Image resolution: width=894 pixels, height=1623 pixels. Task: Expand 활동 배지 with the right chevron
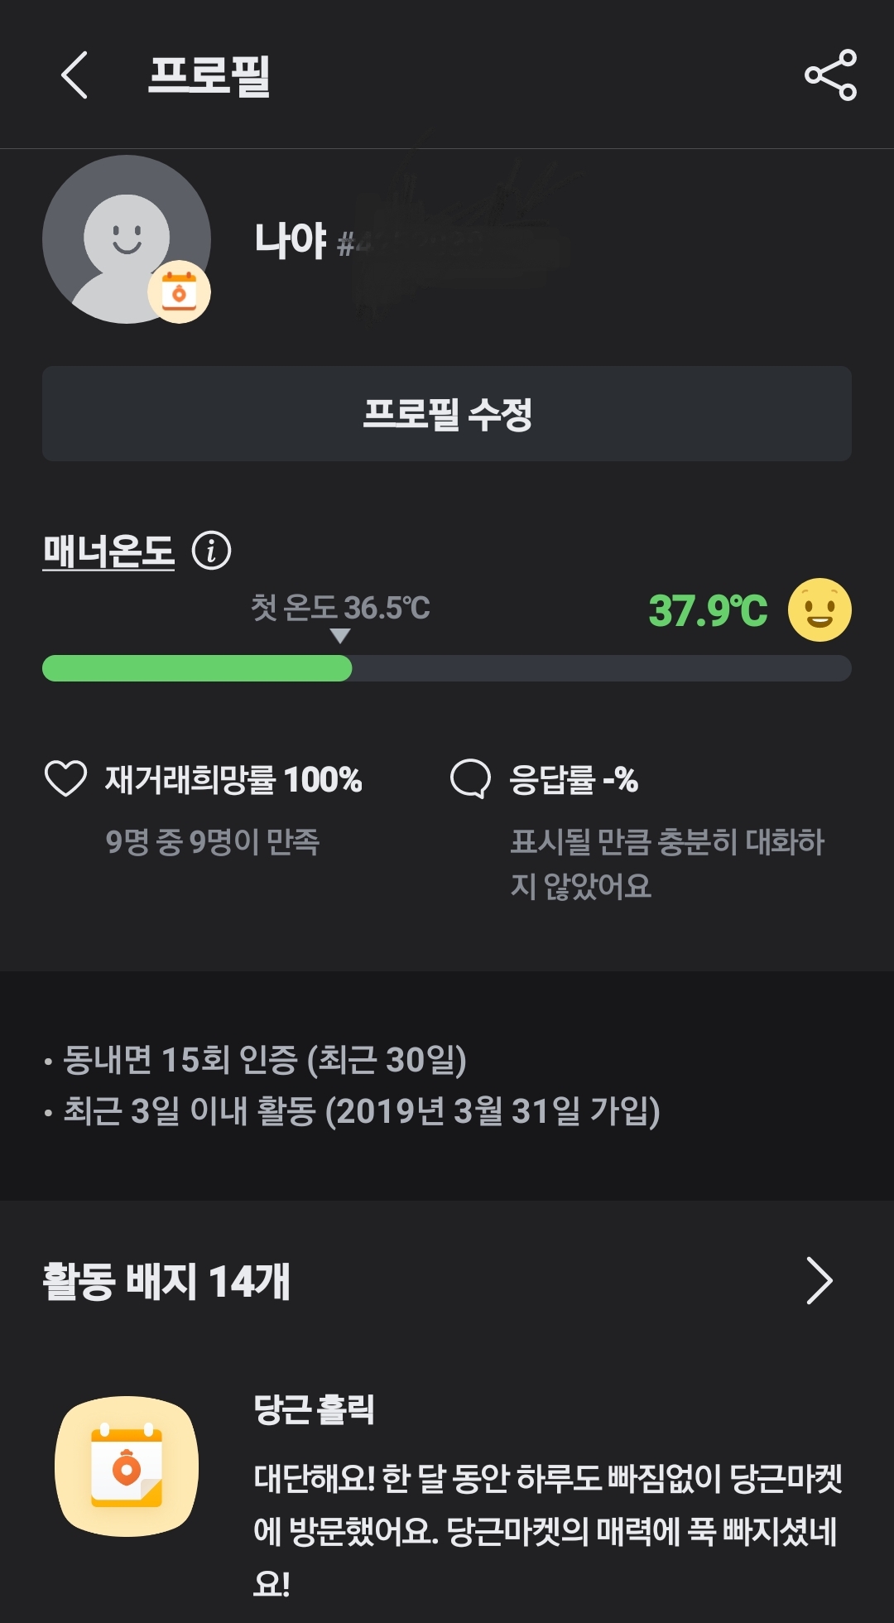pyautogui.click(x=819, y=1281)
